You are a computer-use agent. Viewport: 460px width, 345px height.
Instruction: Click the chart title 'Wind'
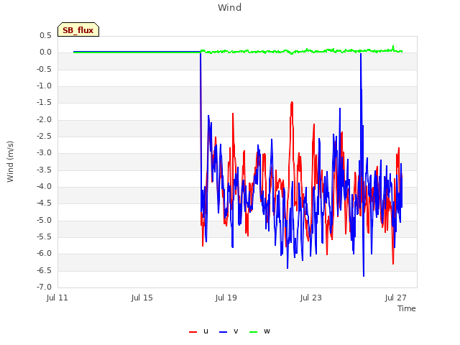(x=230, y=7)
